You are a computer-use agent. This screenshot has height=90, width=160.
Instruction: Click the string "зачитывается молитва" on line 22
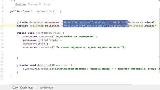(x=70, y=69)
